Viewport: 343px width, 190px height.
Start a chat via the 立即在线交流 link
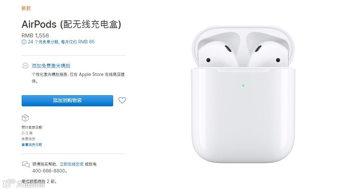pyautogui.click(x=71, y=164)
